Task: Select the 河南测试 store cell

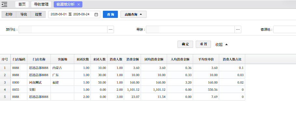Action: coord(39,82)
